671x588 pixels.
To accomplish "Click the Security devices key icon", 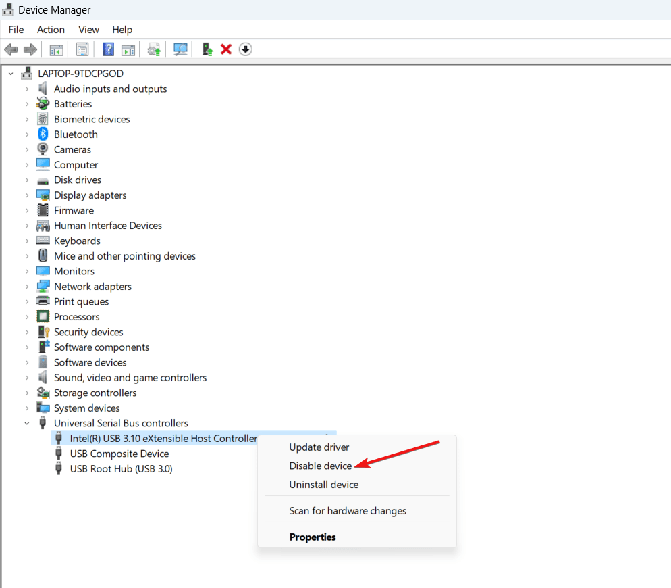I will click(x=43, y=332).
